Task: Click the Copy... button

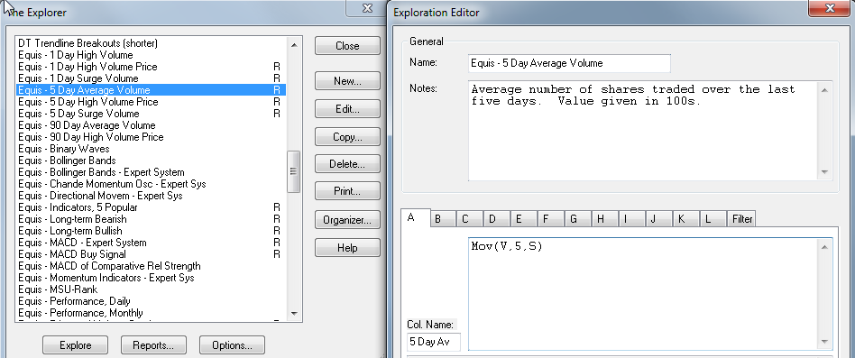Action: [x=347, y=137]
